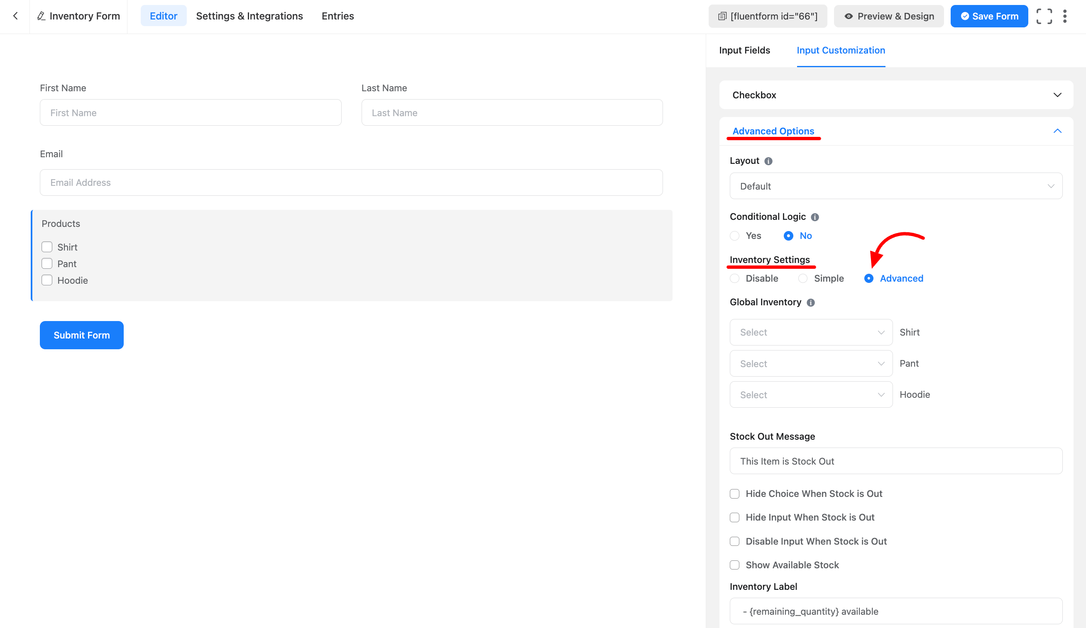The width and height of the screenshot is (1086, 628).
Task: Select Simple inventory setting
Action: coord(803,278)
